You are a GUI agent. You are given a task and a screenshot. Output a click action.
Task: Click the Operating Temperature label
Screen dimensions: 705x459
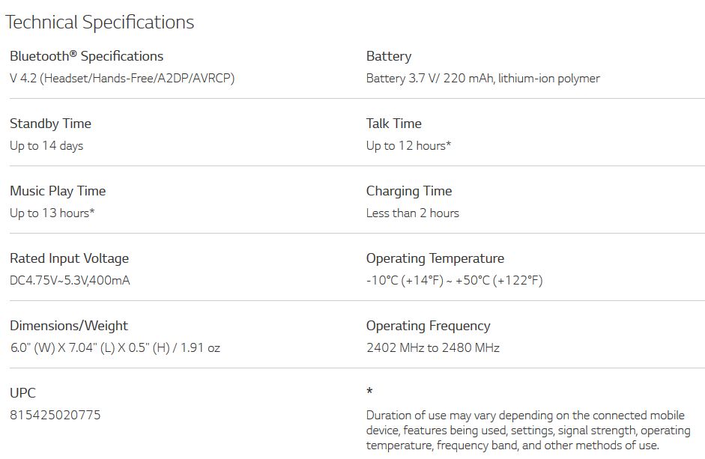[435, 258]
